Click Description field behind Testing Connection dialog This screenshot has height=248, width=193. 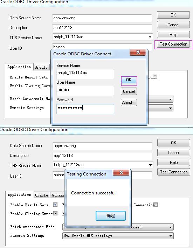(x=102, y=156)
